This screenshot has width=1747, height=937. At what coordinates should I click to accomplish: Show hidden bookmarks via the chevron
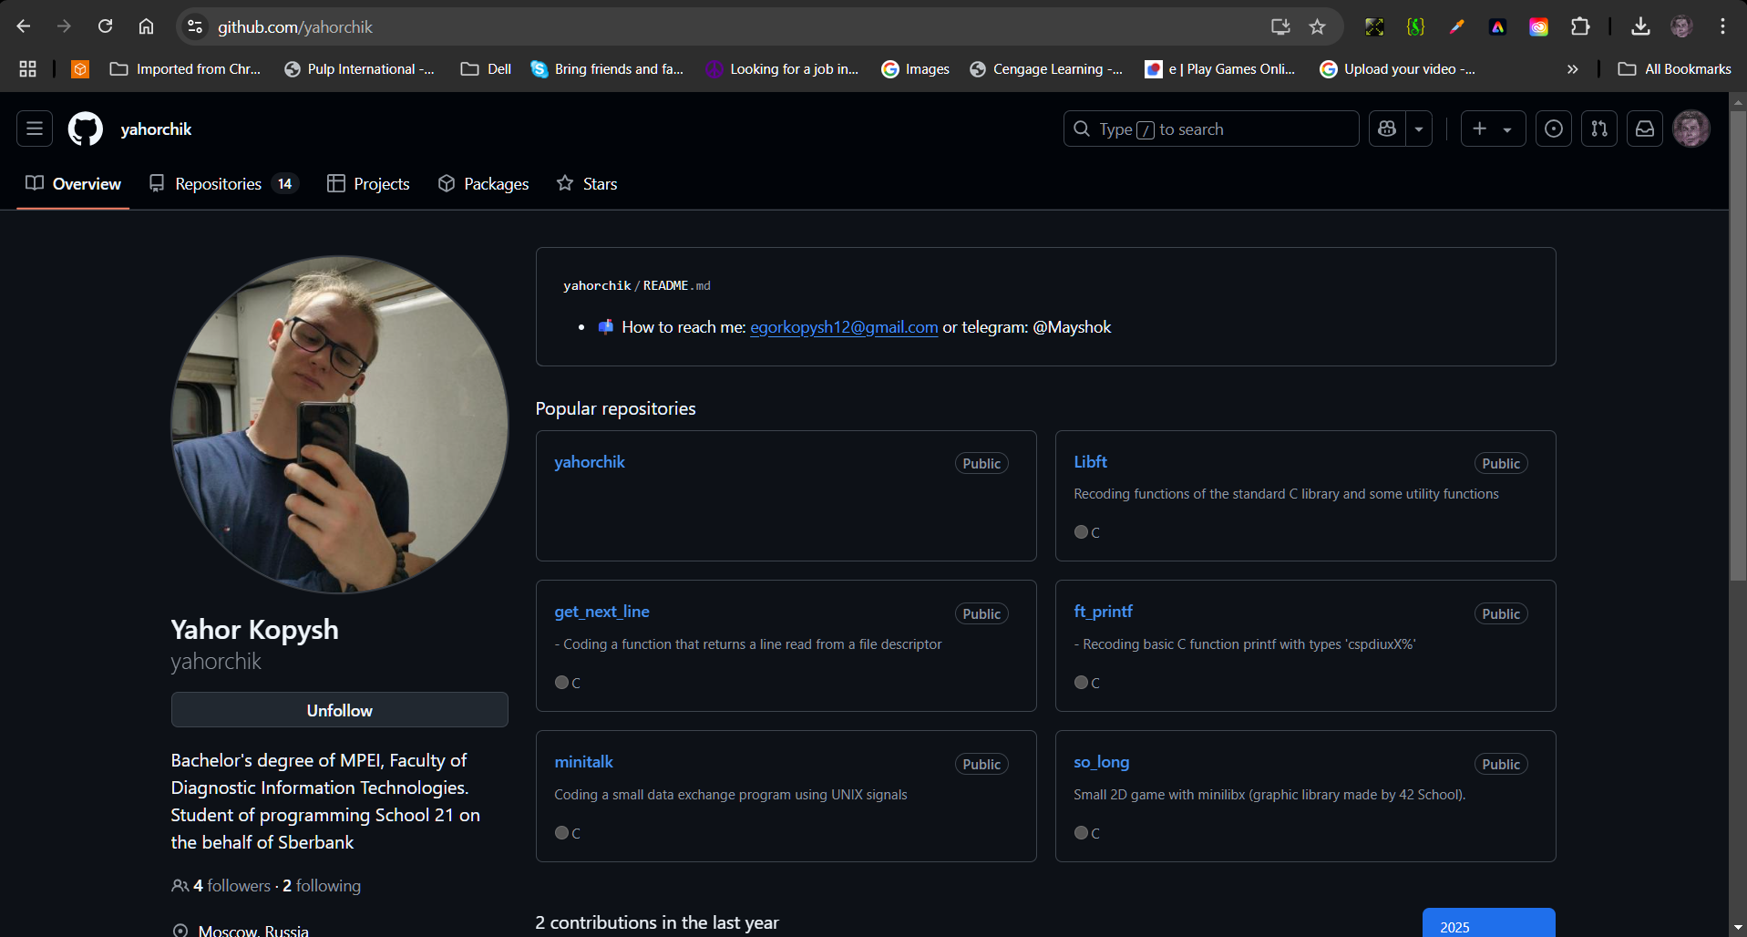coord(1573,68)
